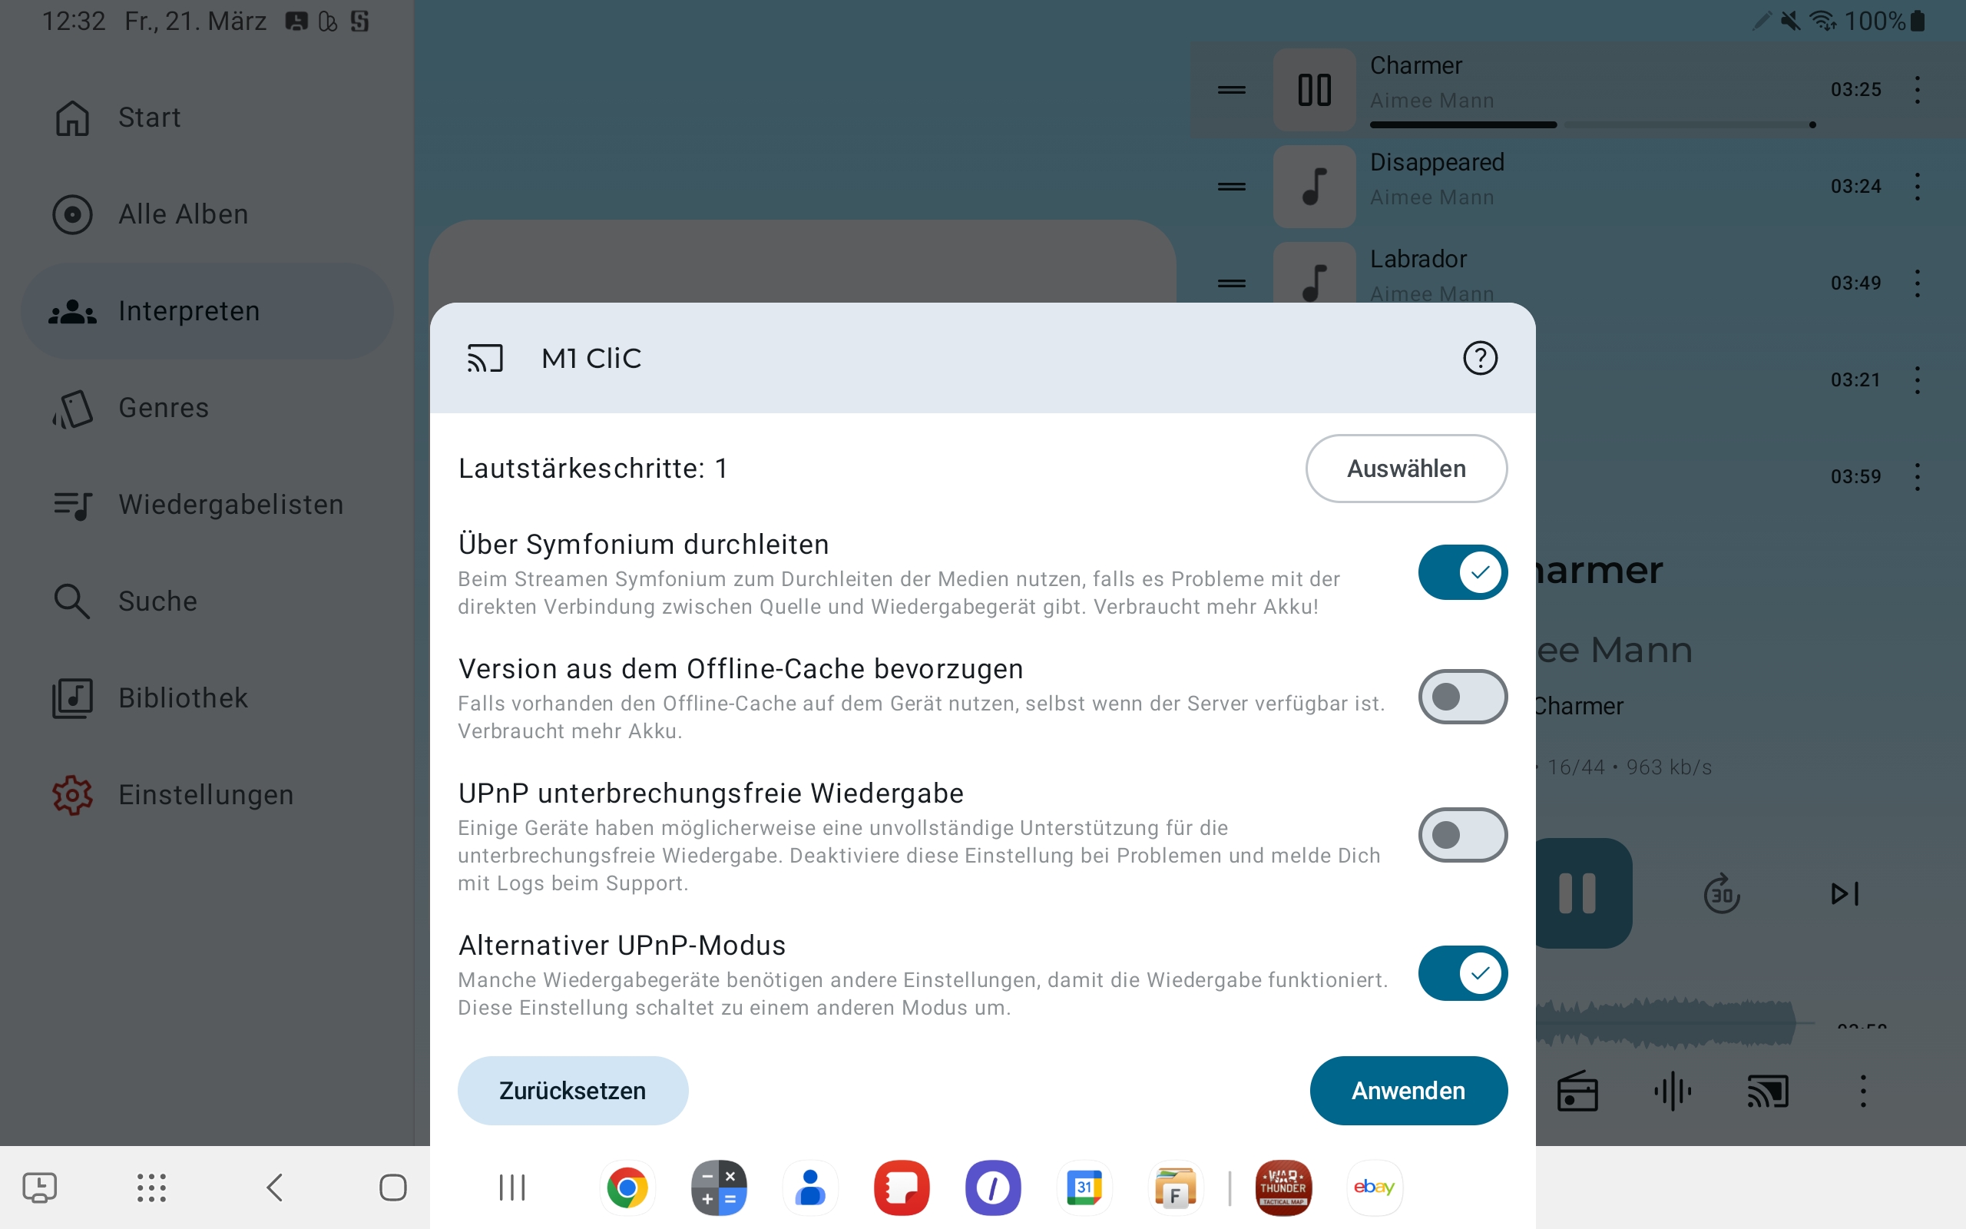This screenshot has height=1229, width=1966.
Task: Tap the cast icon beside M1 CliC
Action: [485, 358]
